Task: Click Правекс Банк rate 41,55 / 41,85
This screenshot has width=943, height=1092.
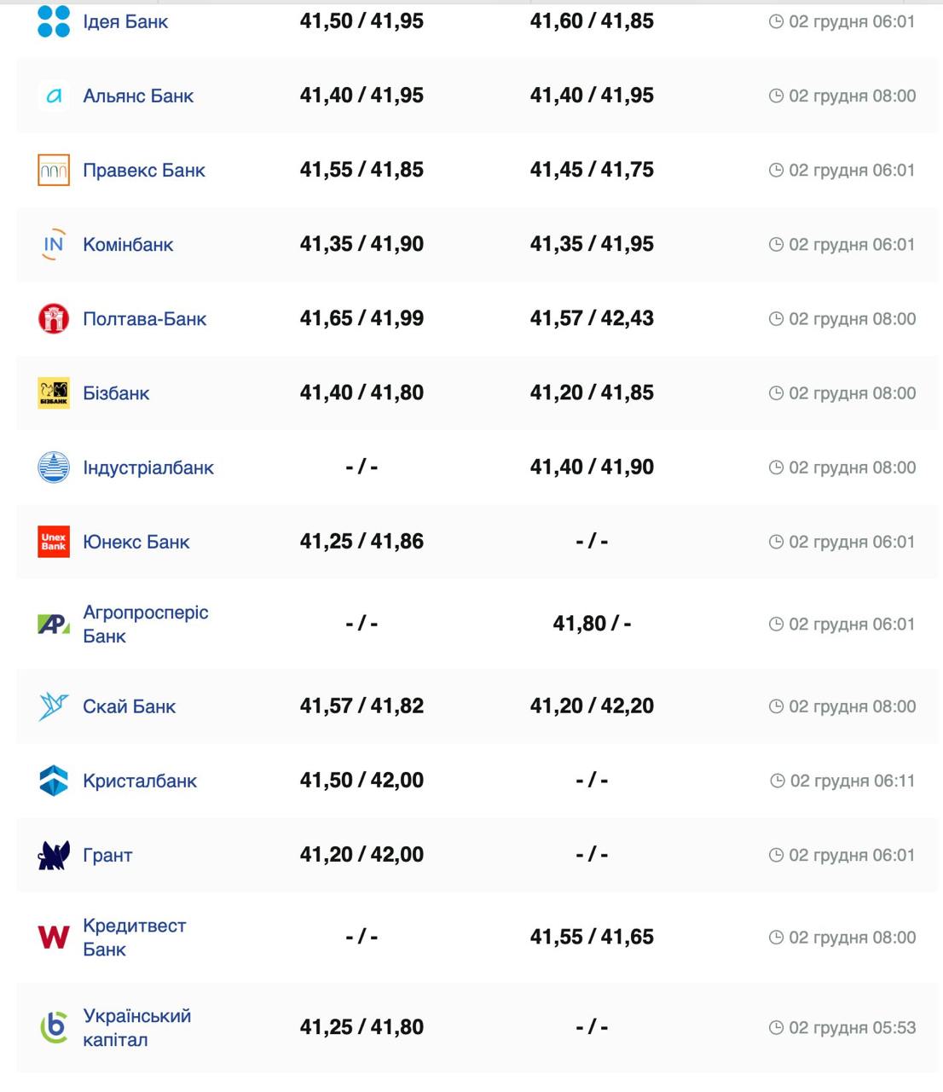Action: coord(362,170)
